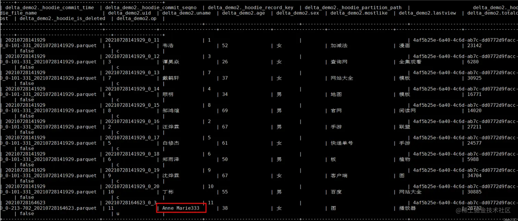The image size is (518, 221).
Task: Click mostlike value 百度
Action: 336,192
